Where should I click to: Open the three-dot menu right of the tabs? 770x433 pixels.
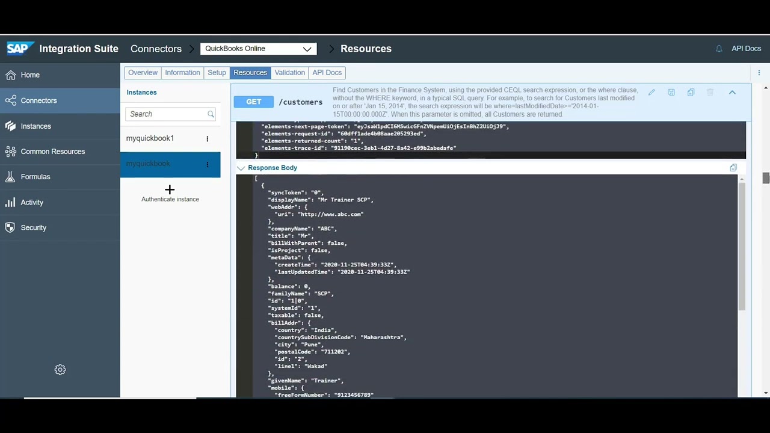click(x=759, y=73)
